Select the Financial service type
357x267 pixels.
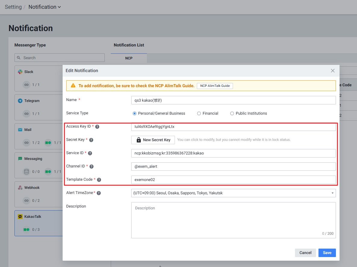pyautogui.click(x=199, y=113)
